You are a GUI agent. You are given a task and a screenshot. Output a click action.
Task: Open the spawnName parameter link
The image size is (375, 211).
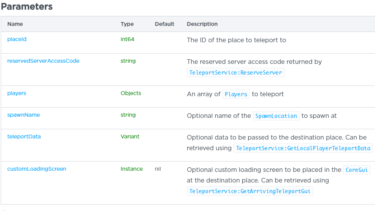point(24,115)
